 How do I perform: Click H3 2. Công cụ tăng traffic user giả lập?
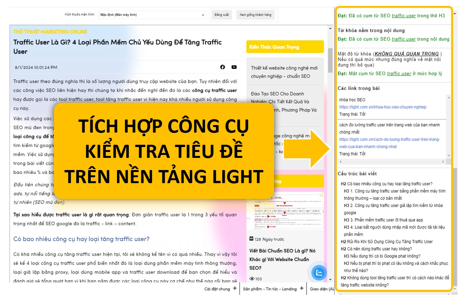click(393, 209)
